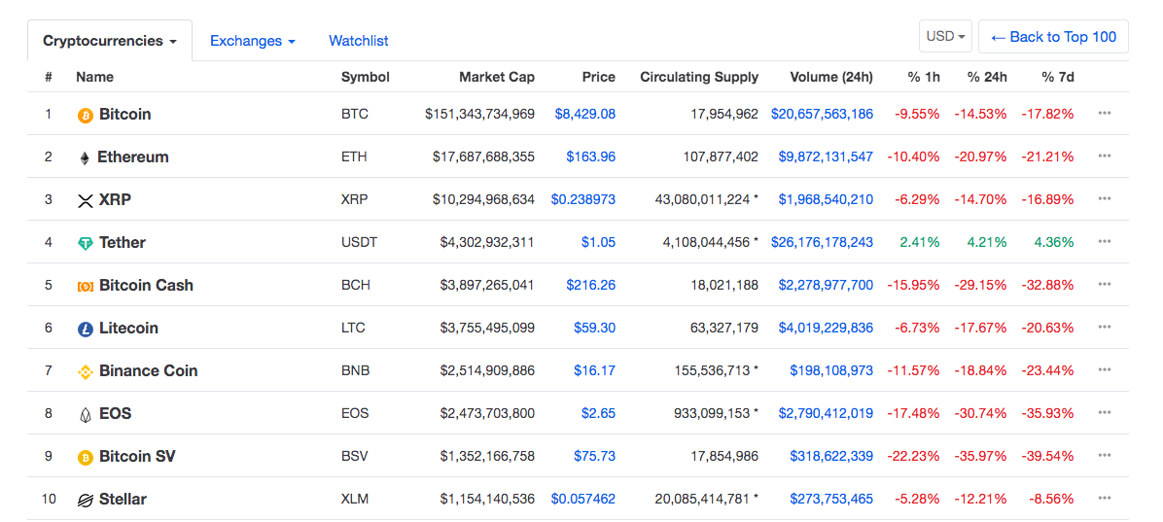Sort by the Market Cap column header
The height and width of the screenshot is (522, 1163).
coord(496,77)
